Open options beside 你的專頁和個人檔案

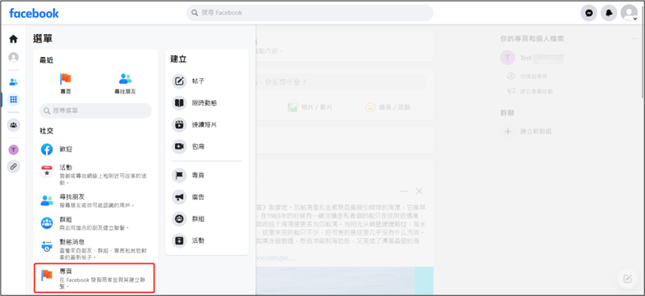[634, 39]
